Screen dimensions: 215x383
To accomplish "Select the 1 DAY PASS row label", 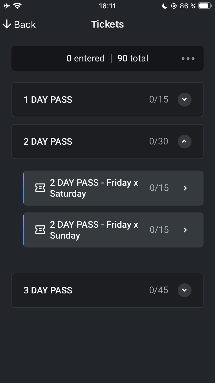I will [48, 100].
